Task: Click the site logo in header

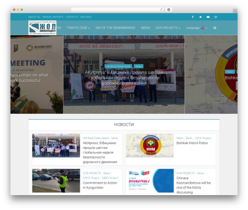Action: [x=42, y=28]
